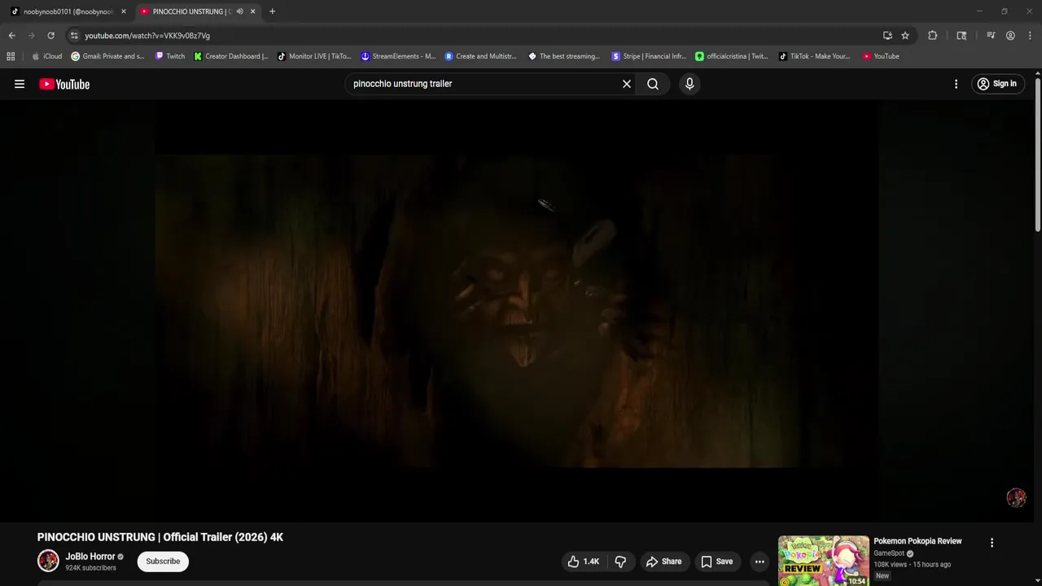Start voice search with microphone
Viewport: 1042px width, 586px height.
pos(690,84)
